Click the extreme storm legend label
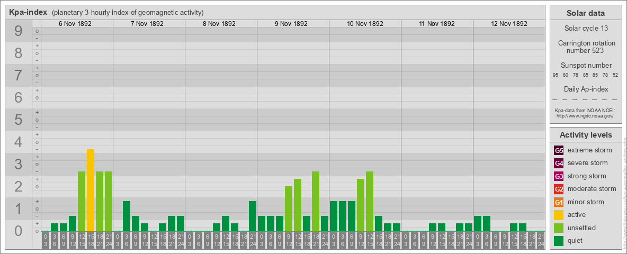 590,150
